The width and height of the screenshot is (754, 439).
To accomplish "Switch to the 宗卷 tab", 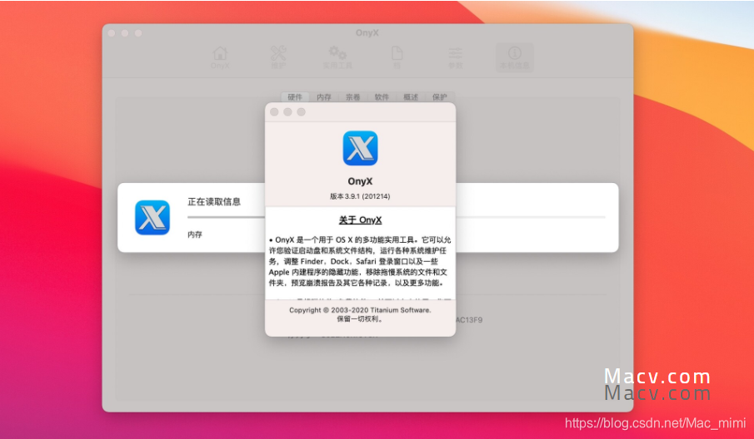I will coord(352,97).
